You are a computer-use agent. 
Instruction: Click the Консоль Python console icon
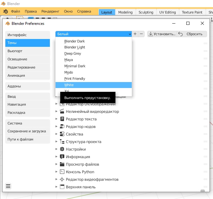pyautogui.click(x=62, y=172)
